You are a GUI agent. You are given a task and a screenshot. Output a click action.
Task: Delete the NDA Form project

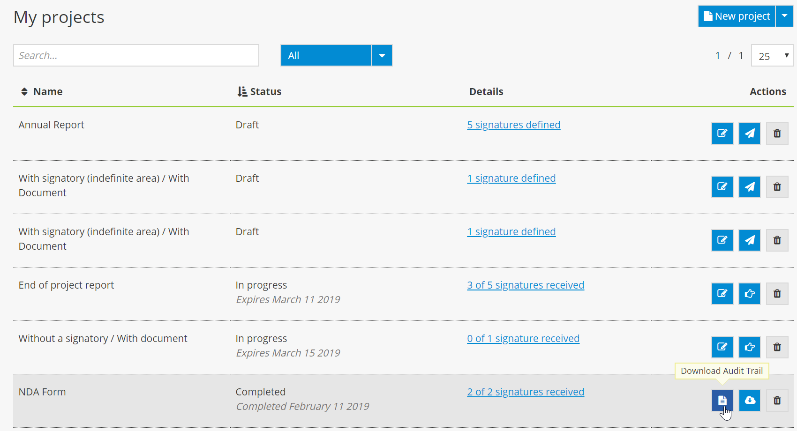777,401
